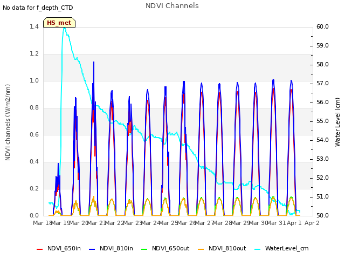
Task: Click the cyan WaterLevel_cm legend swatch
Action: coord(257,249)
